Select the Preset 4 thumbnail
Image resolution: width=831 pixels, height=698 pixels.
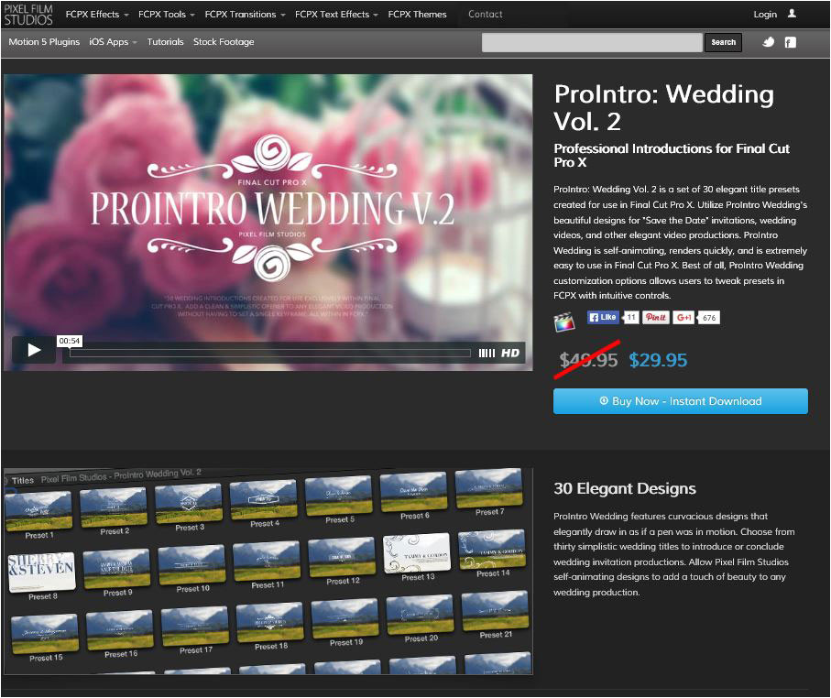[264, 499]
